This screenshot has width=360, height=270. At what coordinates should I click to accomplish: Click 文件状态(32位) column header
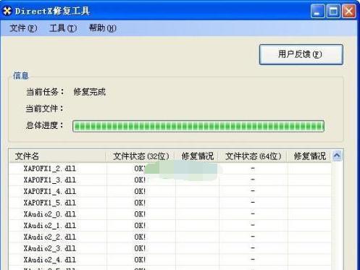tap(141, 156)
